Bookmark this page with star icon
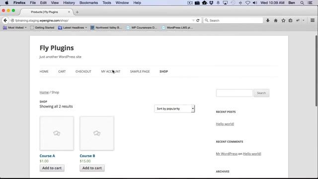Viewport: 318px width, 179px height. pos(283,20)
